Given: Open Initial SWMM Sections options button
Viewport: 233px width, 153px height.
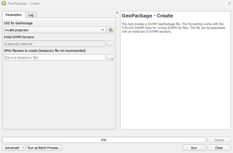Looking at the screenshot, I should coord(110,44).
